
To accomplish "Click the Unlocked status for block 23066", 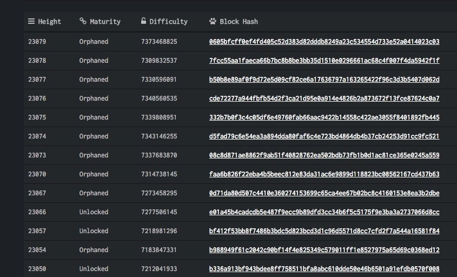I will [x=94, y=212].
